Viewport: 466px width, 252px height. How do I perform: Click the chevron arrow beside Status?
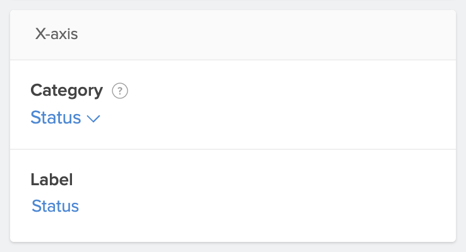(x=93, y=118)
